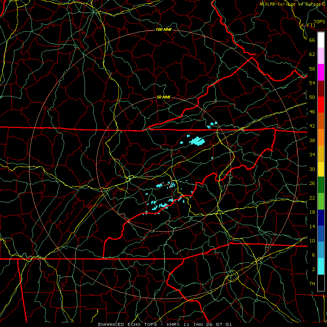Click the legend value 34
327x327 pixels.
pos(312,155)
